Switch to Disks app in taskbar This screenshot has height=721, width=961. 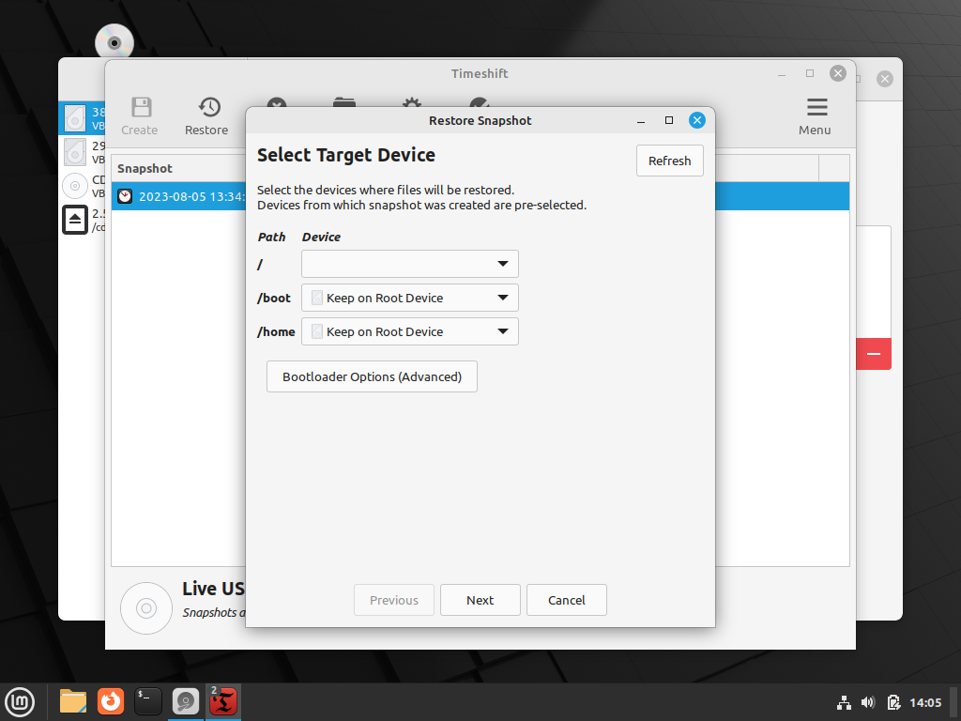(x=186, y=701)
